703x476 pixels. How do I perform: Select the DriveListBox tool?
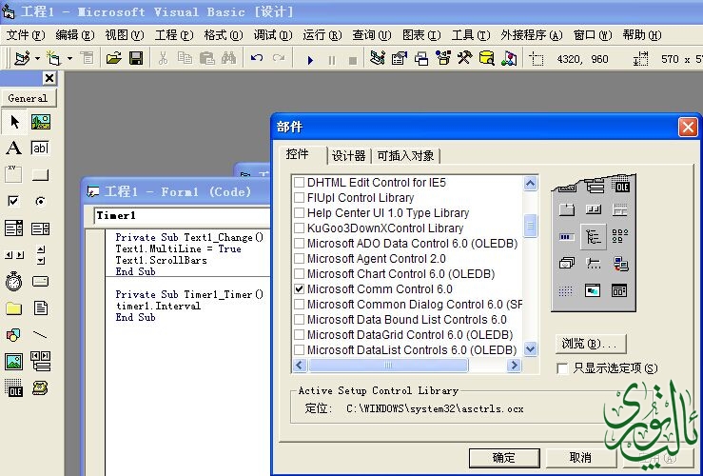41,281
